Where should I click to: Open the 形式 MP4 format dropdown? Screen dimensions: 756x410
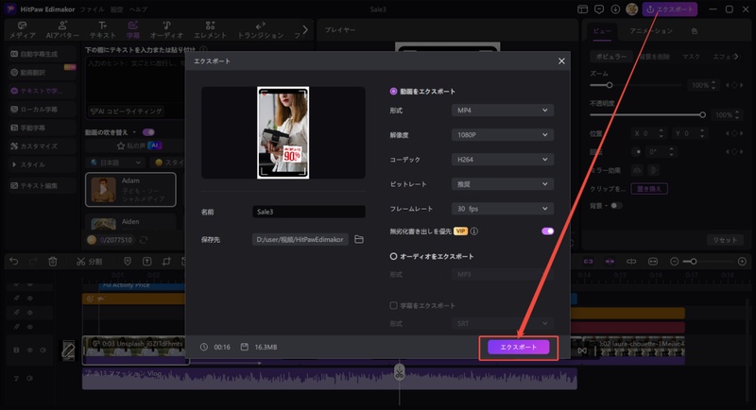pos(503,111)
